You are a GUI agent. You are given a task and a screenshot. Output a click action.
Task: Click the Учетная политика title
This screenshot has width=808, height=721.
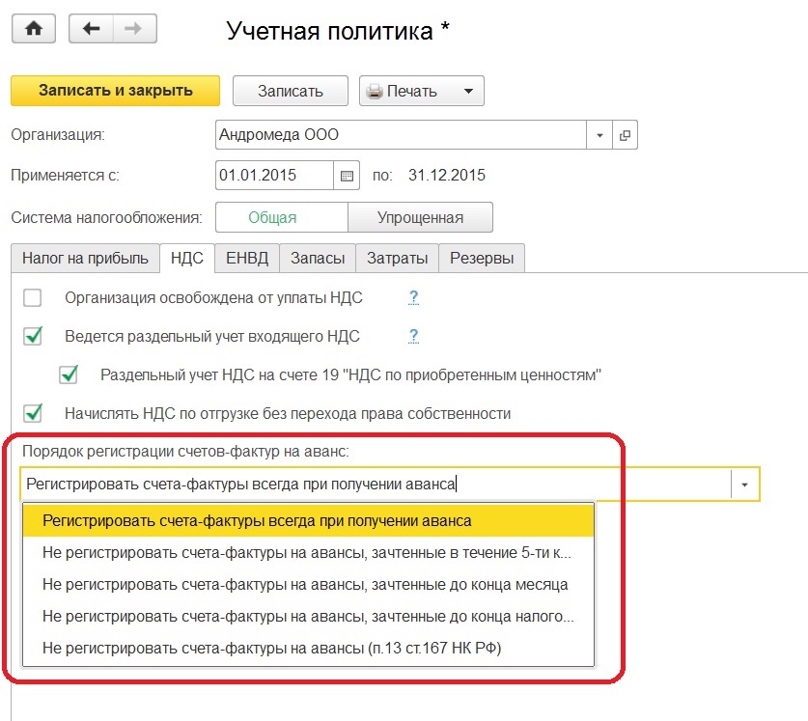[338, 31]
